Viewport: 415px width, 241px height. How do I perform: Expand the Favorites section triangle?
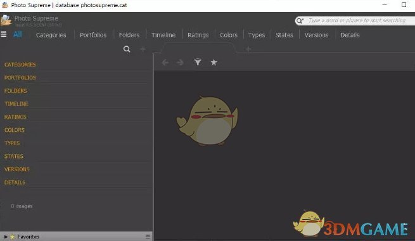tap(6, 237)
